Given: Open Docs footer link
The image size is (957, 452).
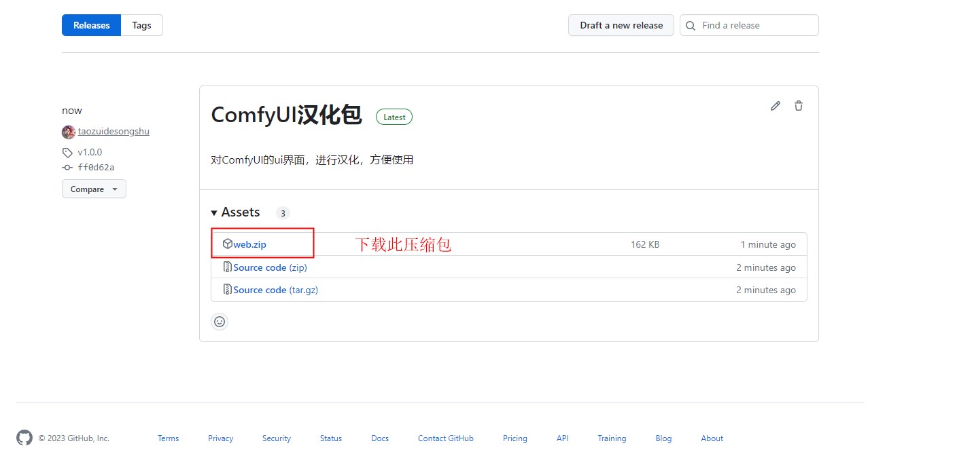Looking at the screenshot, I should click(380, 438).
